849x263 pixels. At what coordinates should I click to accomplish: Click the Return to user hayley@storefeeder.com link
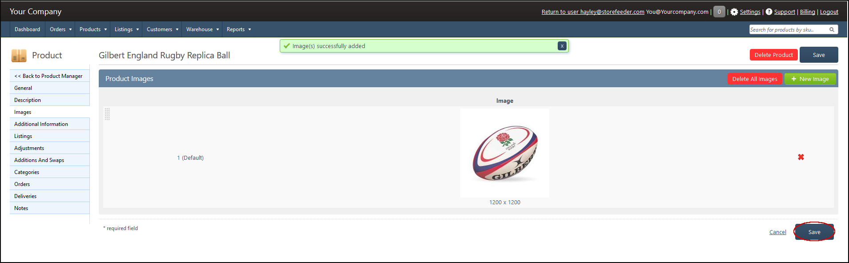pyautogui.click(x=593, y=12)
